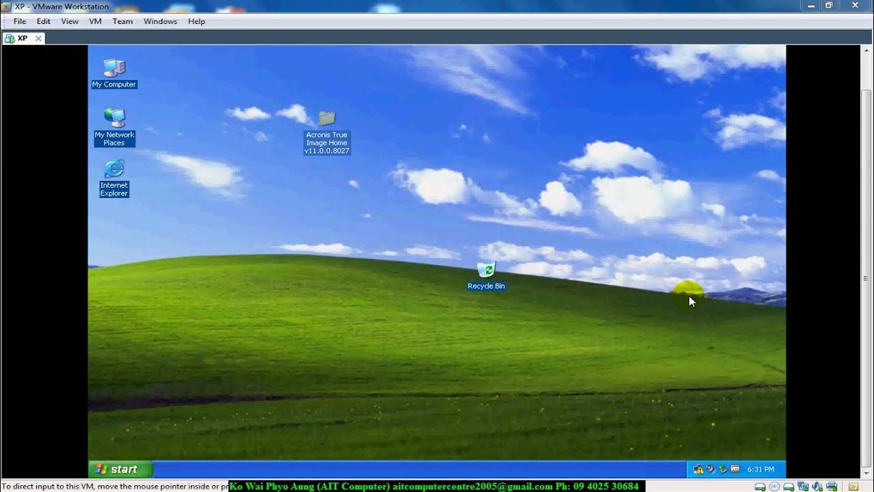
Task: Open the VM menu
Action: point(96,21)
